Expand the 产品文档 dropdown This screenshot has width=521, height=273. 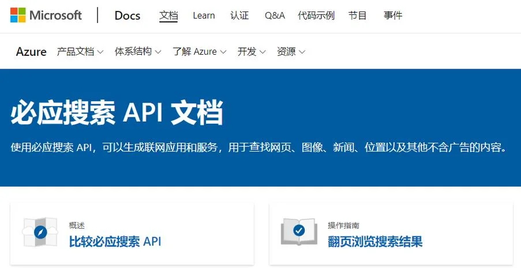(x=80, y=52)
